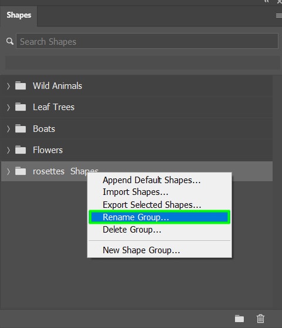Focus the Search Shapes input field
Screen dimensions: 282x328
pyautogui.click(x=147, y=41)
